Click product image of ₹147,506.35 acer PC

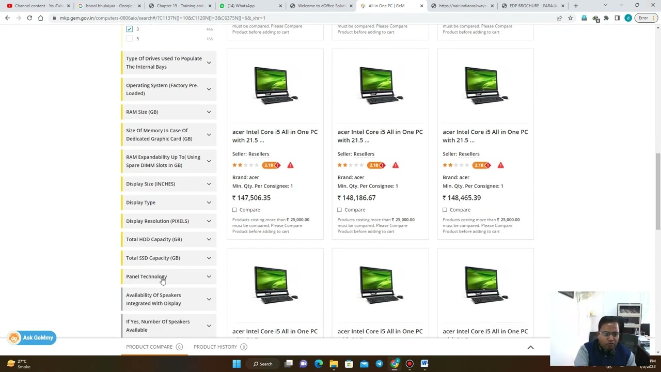(x=275, y=85)
